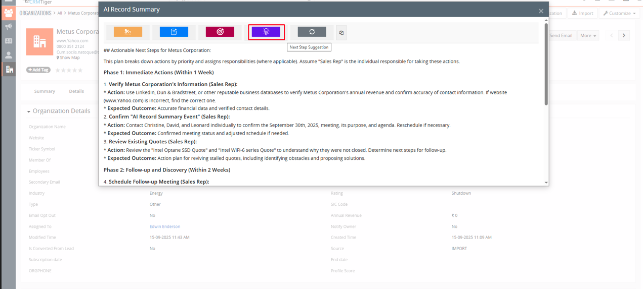Switch to the Details tab
643x289 pixels.
click(76, 91)
